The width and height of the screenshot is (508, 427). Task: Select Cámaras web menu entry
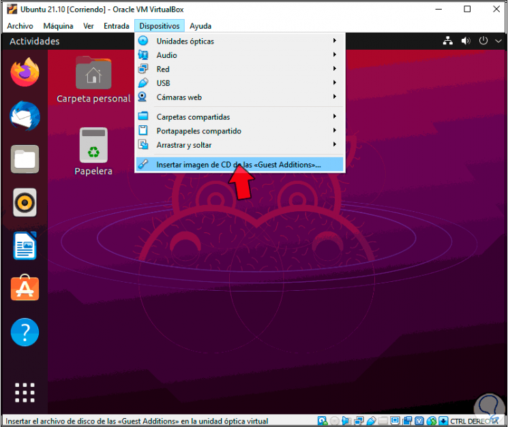(240, 97)
